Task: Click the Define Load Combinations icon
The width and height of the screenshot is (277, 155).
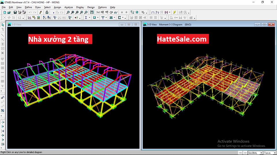Action: point(70,18)
